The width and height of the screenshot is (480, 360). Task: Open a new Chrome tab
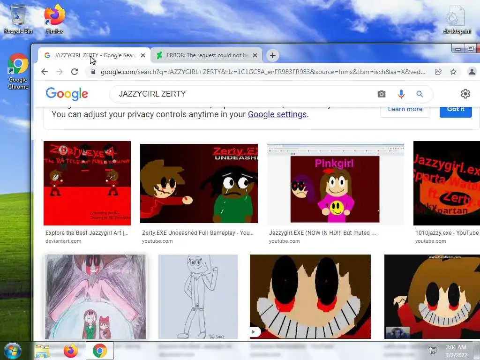(x=273, y=55)
